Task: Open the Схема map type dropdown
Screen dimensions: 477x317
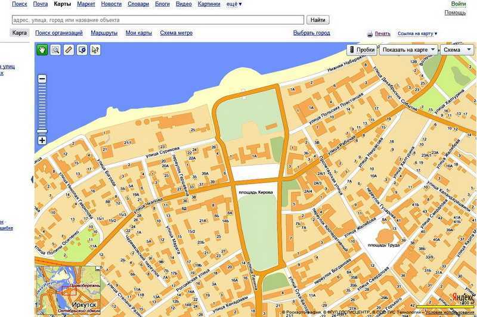Action: (457, 50)
